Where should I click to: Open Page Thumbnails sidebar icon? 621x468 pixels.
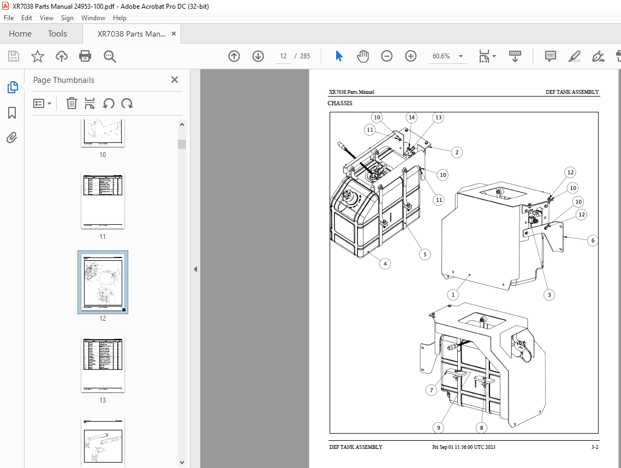pyautogui.click(x=12, y=87)
